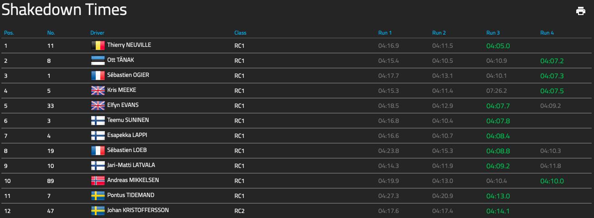Click the UK flag next to Elfyn EVANS
This screenshot has height=218, width=594.
[x=98, y=106]
